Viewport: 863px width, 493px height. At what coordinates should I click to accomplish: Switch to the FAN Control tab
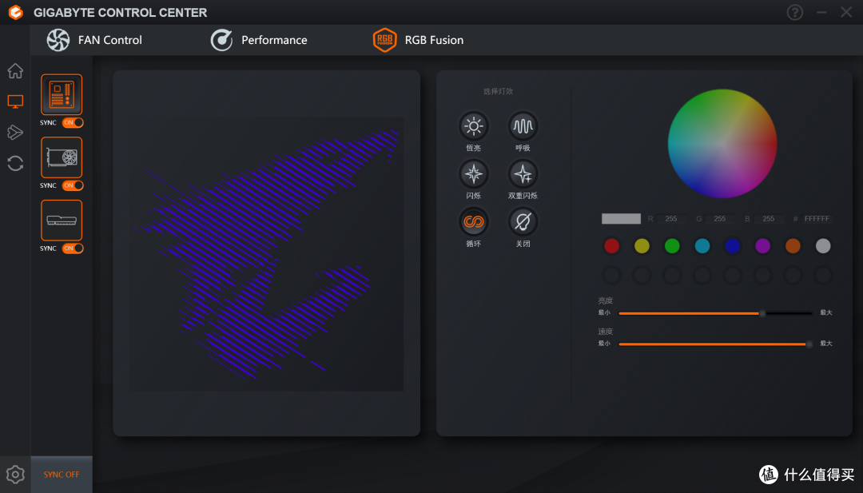[x=94, y=40]
